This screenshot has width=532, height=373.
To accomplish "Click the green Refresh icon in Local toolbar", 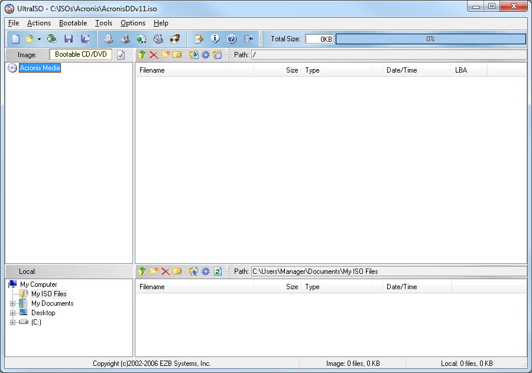I will [218, 271].
